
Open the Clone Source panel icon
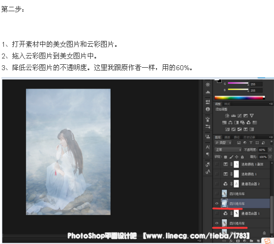coord(208,137)
